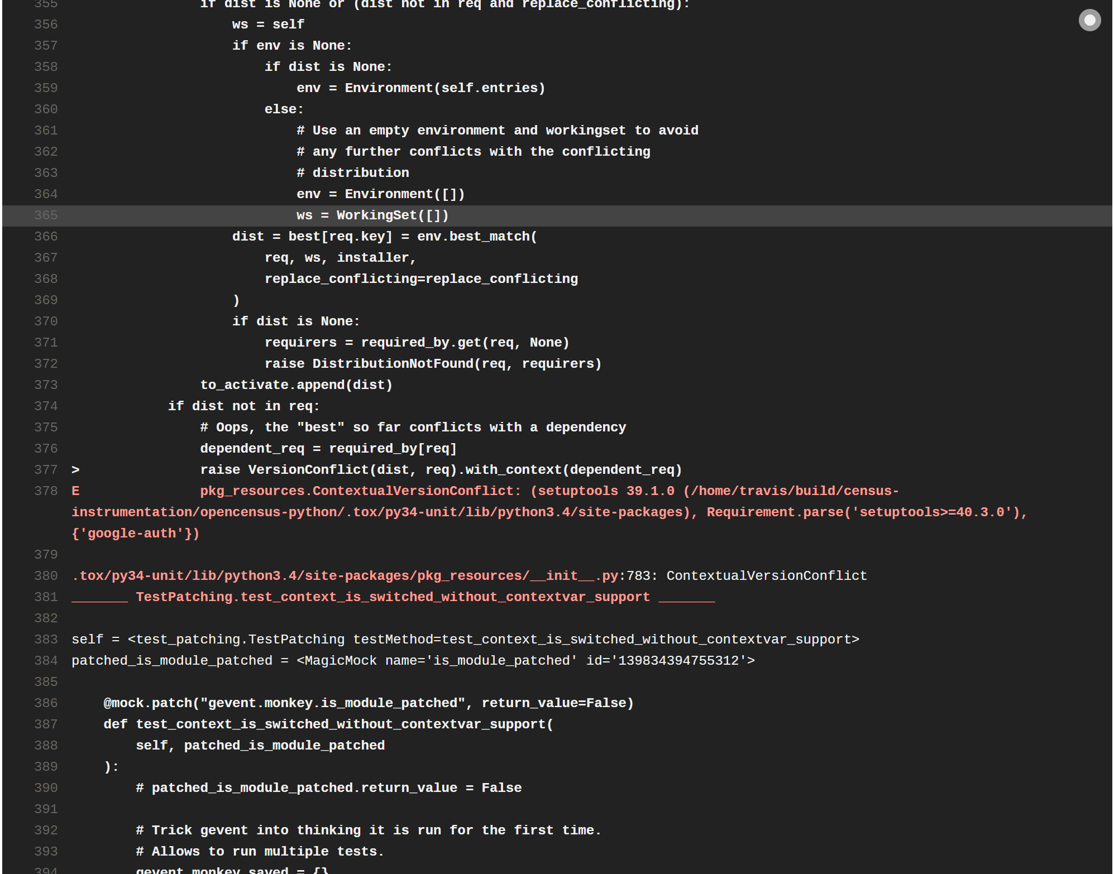
Task: Click line number 383 in gutter
Action: pos(46,640)
